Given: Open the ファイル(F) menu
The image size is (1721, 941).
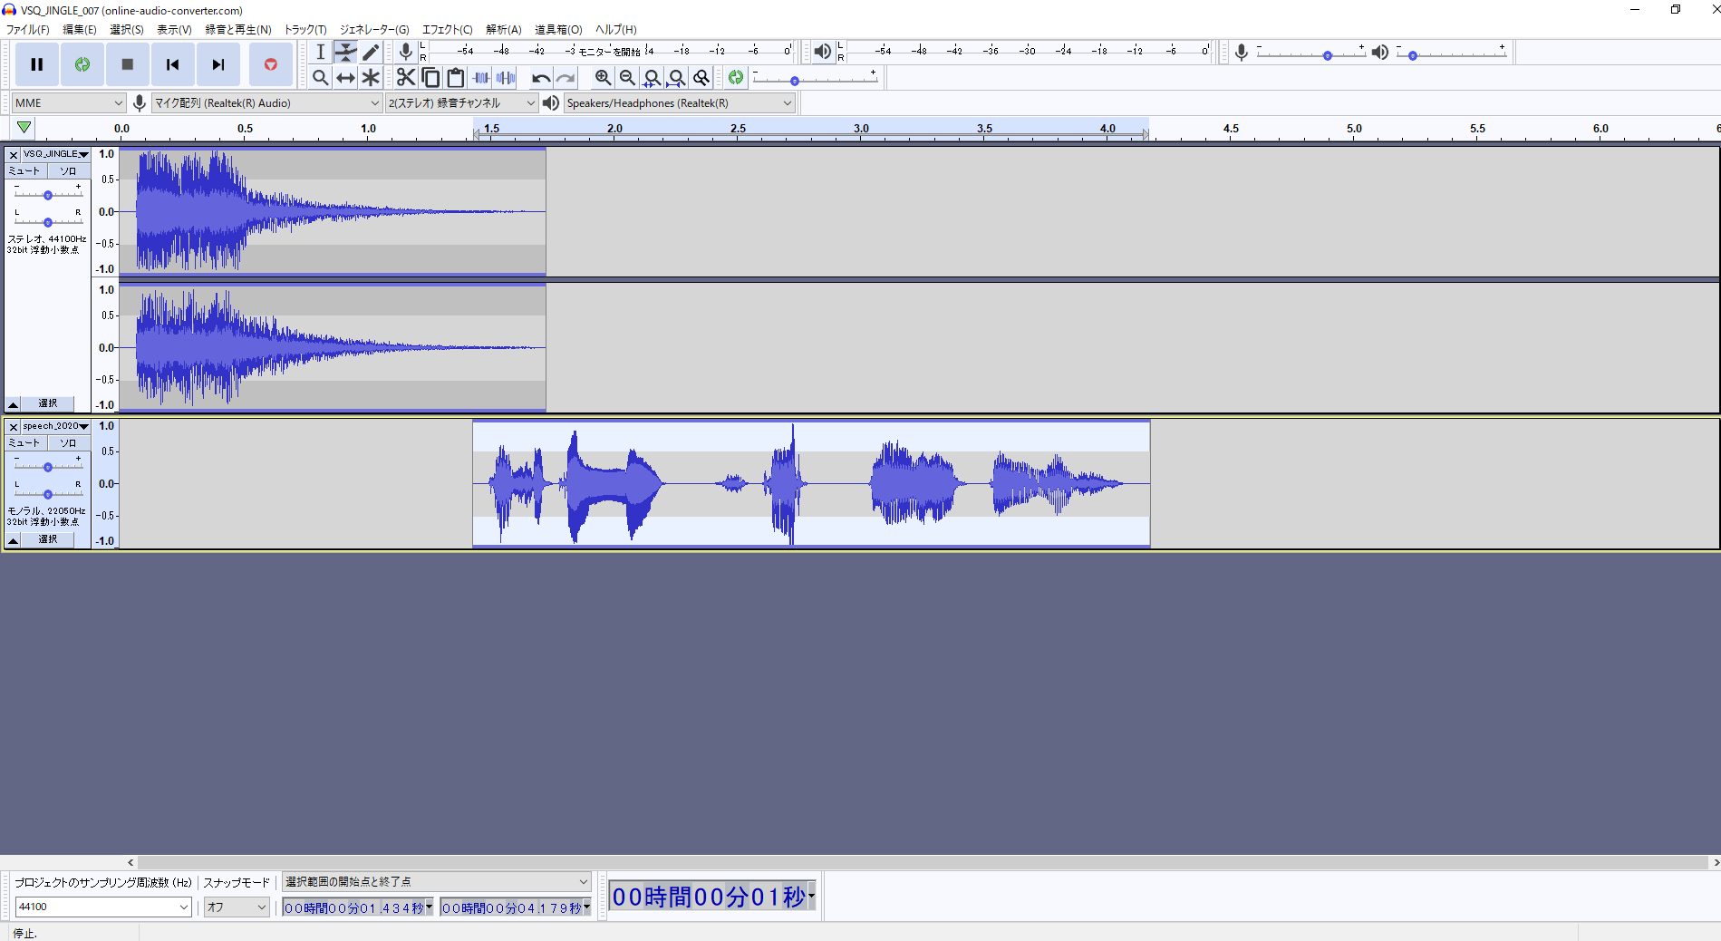Looking at the screenshot, I should 28,29.
